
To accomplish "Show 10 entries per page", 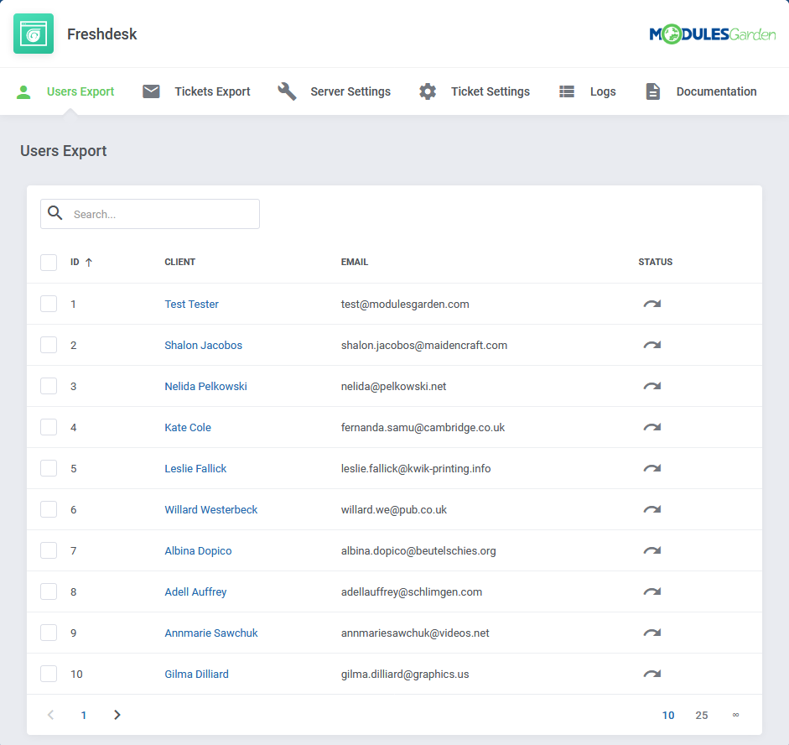I will tap(668, 716).
